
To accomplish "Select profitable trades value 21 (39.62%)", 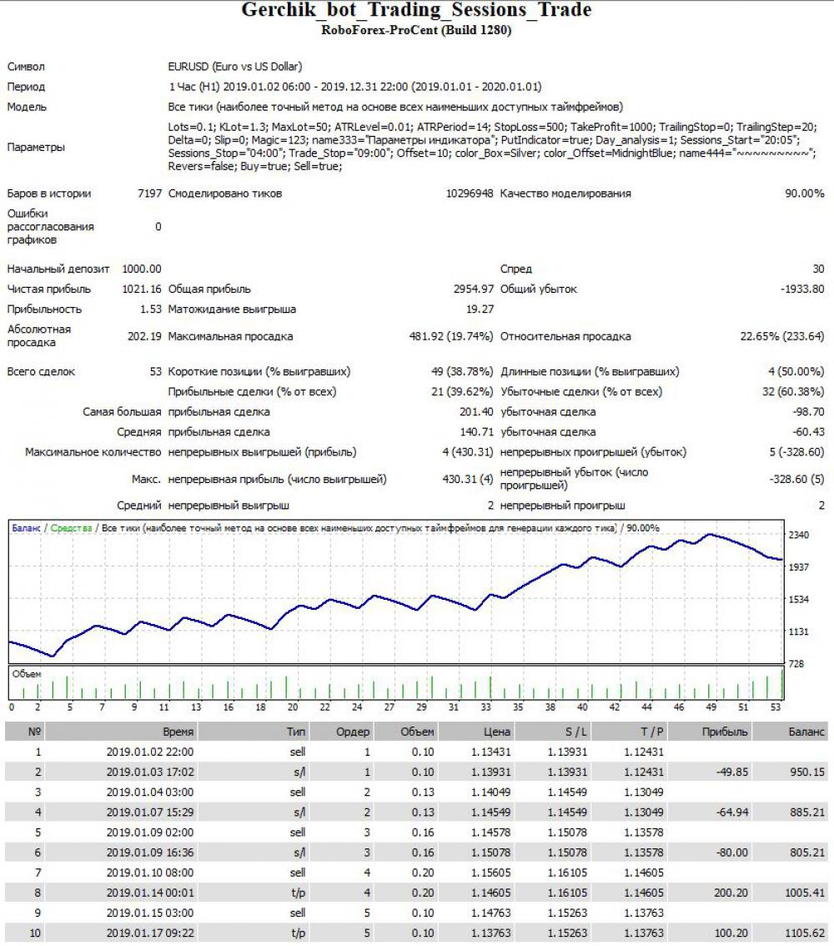I will pos(462,391).
